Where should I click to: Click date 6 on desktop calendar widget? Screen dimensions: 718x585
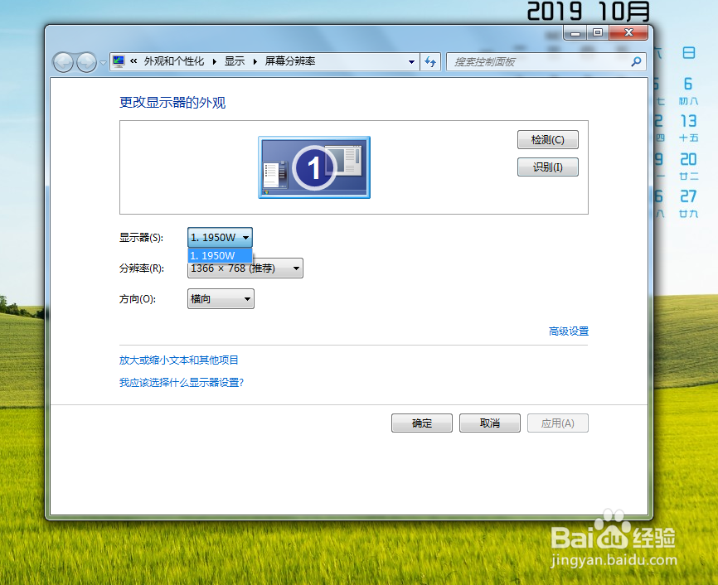[688, 84]
